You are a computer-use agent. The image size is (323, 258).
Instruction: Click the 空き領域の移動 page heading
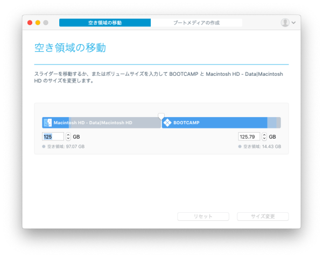[70, 48]
